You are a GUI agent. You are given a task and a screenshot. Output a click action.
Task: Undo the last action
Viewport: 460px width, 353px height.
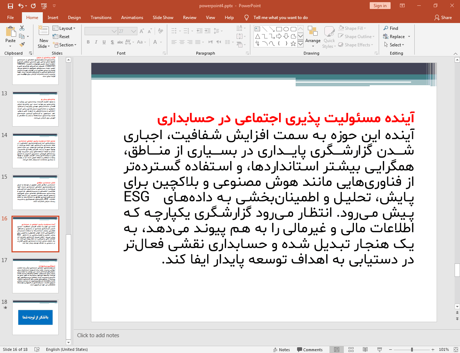pyautogui.click(x=21, y=6)
